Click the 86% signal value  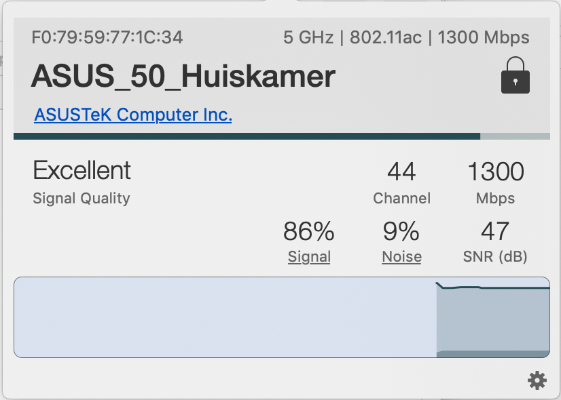point(309,231)
